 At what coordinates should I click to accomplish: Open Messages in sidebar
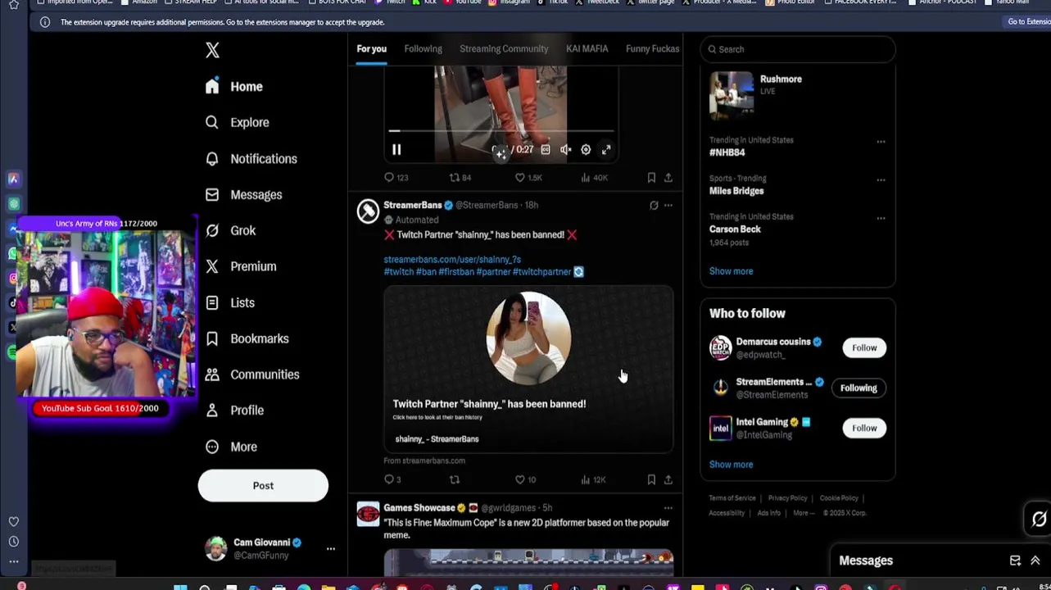pyautogui.click(x=244, y=194)
